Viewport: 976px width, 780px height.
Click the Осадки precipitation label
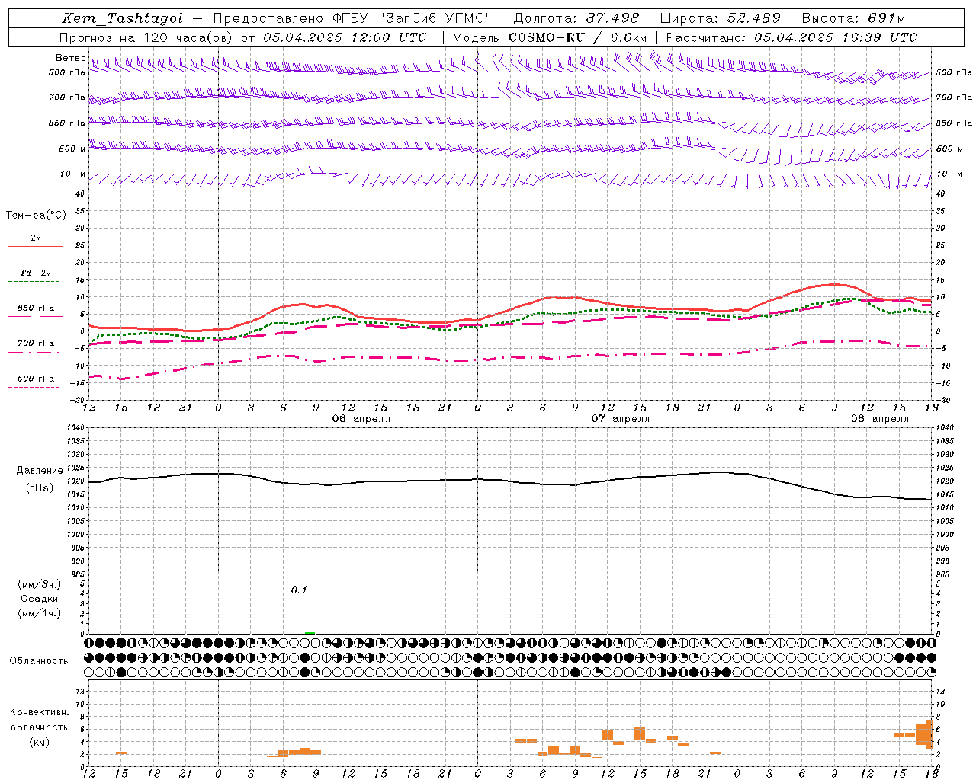pyautogui.click(x=40, y=599)
